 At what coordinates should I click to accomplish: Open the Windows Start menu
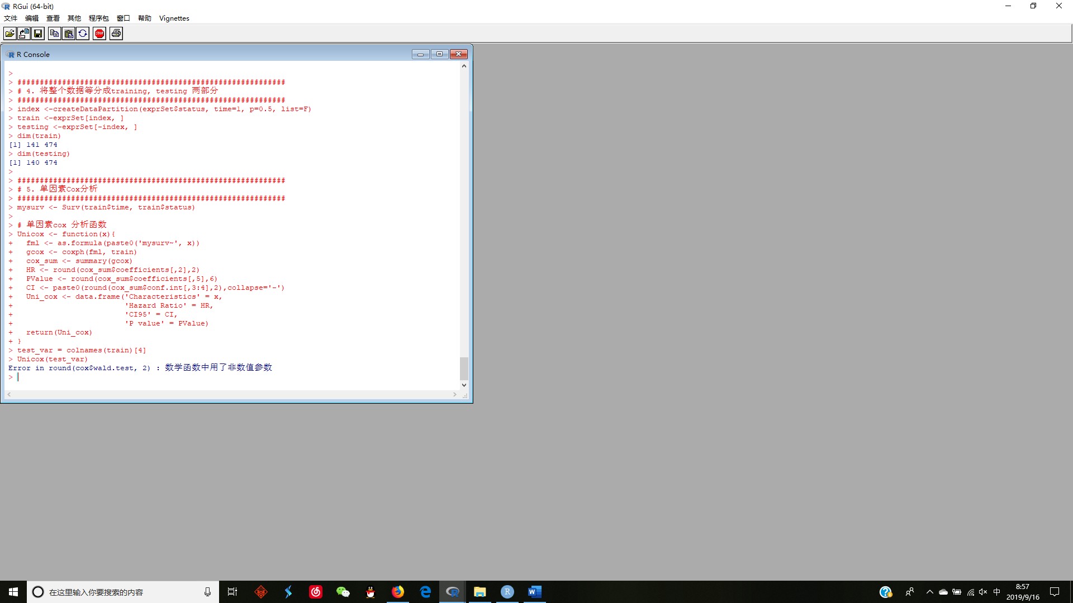point(13,592)
